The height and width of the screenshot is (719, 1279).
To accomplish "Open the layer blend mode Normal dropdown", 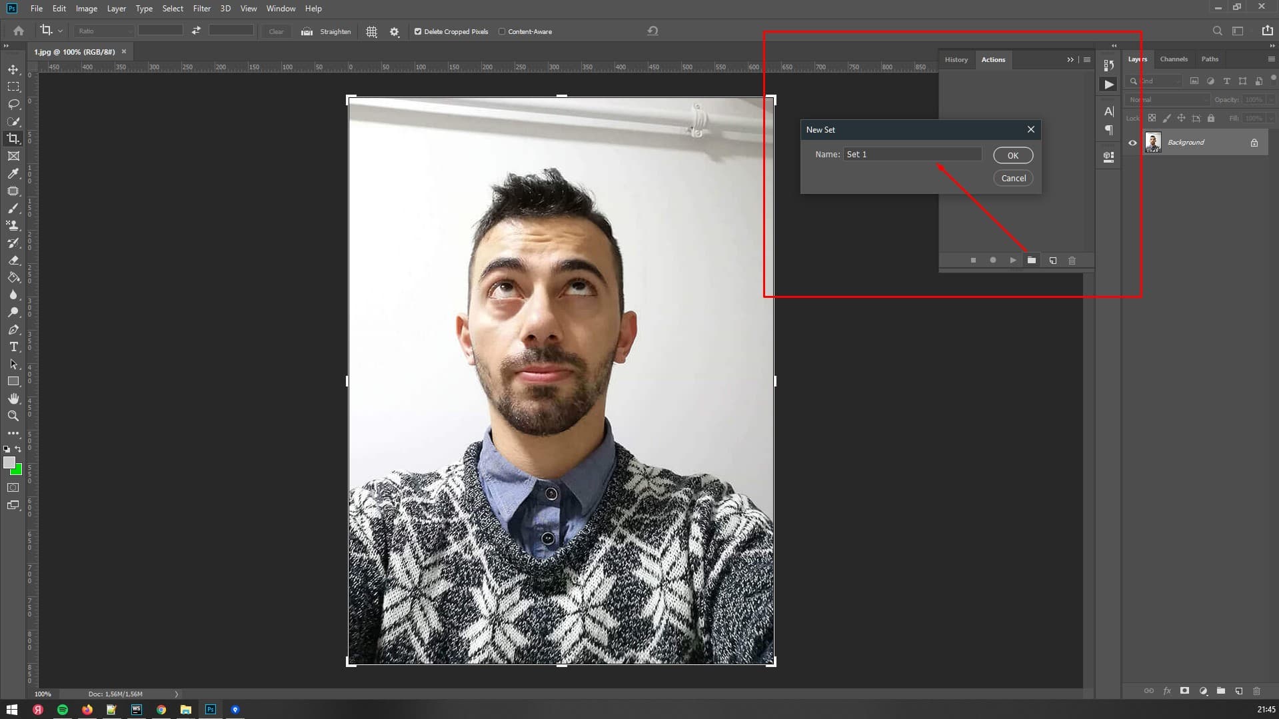I will pos(1167,100).
